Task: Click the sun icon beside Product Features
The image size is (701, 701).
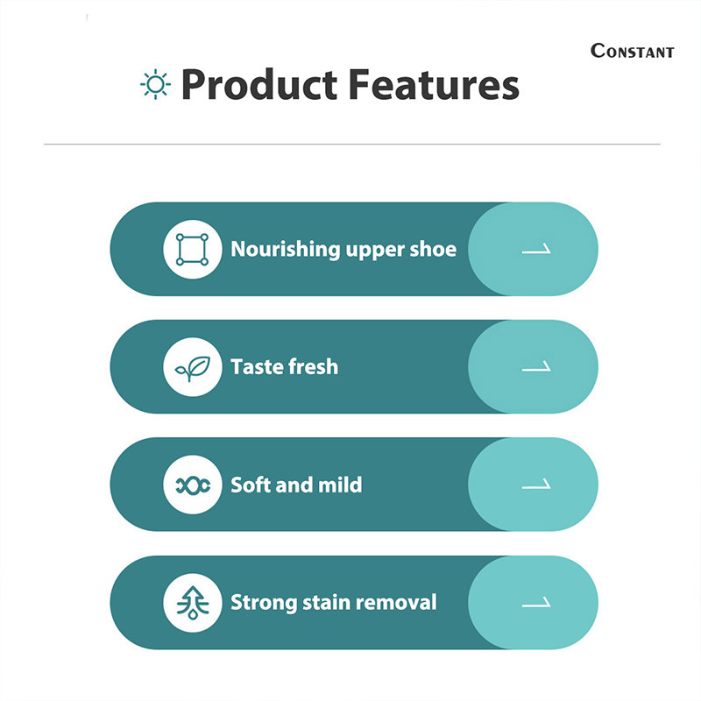Action: [155, 85]
